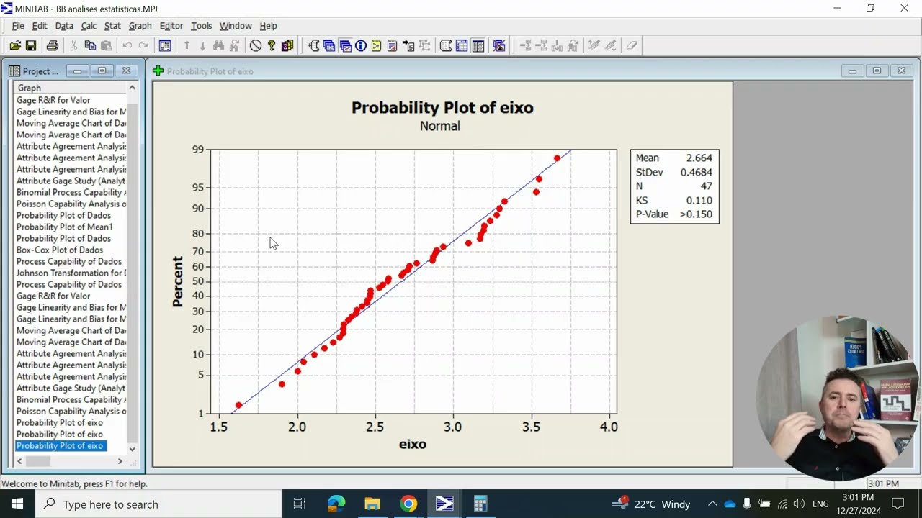Save the project with the floppy disk icon
Image resolution: width=922 pixels, height=518 pixels.
pos(31,45)
